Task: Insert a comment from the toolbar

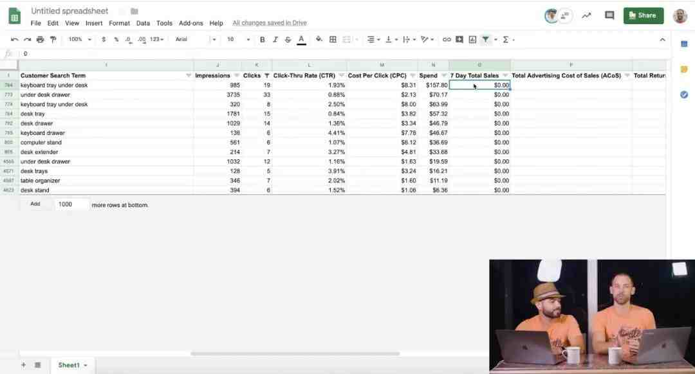Action: (459, 39)
